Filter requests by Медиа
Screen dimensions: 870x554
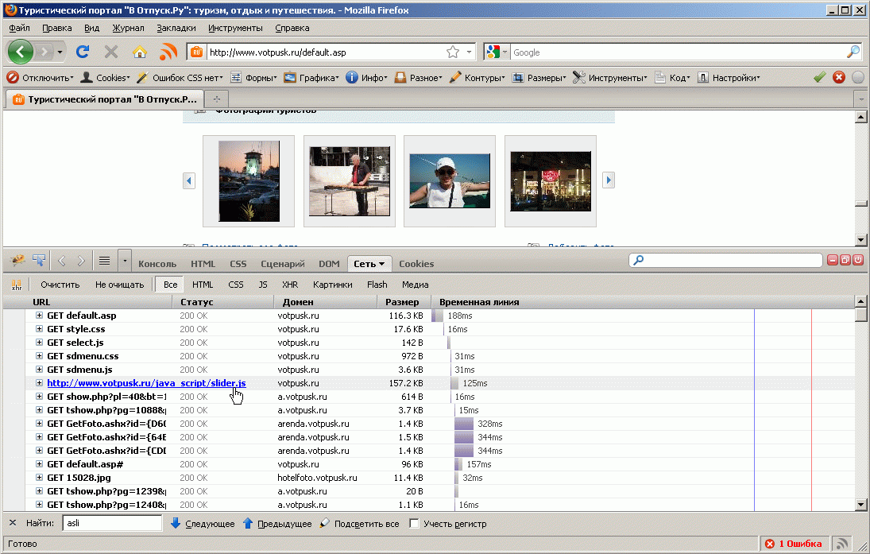[x=415, y=285]
